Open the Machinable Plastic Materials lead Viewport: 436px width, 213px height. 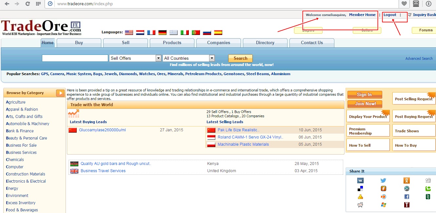click(243, 144)
